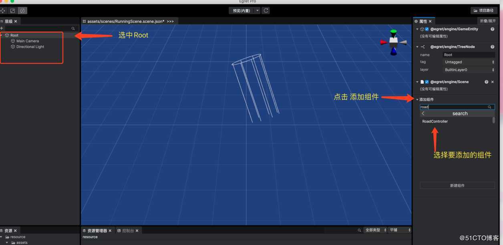Click the cube icon beside Directional Light
Viewport: 503px width, 245px height.
[13, 47]
